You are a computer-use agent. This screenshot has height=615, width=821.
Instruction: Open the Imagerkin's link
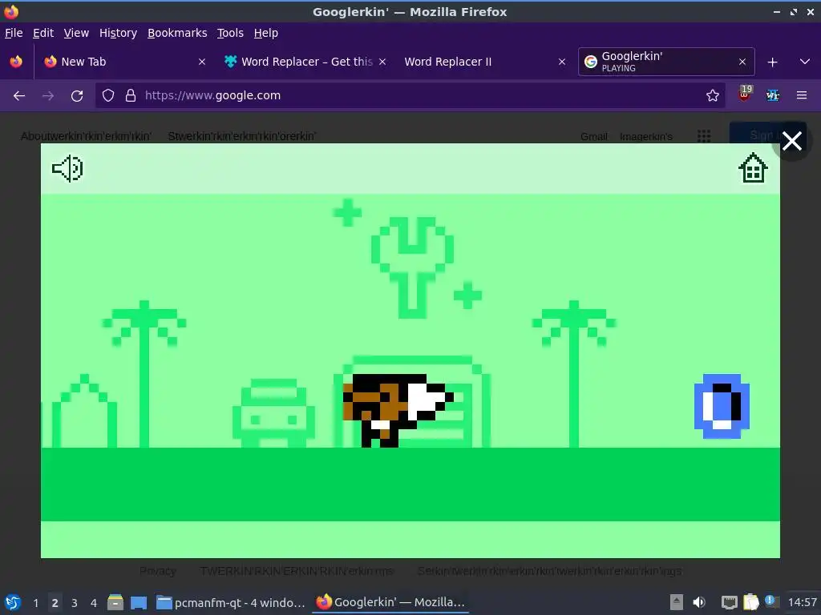645,136
